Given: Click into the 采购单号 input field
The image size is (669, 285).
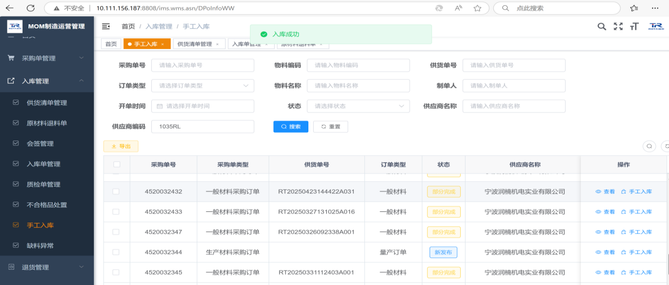Looking at the screenshot, I should point(202,65).
